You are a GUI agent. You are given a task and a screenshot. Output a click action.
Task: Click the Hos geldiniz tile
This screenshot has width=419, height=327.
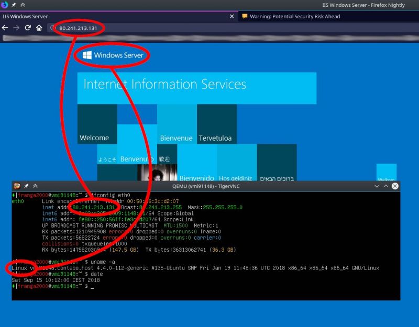click(237, 162)
